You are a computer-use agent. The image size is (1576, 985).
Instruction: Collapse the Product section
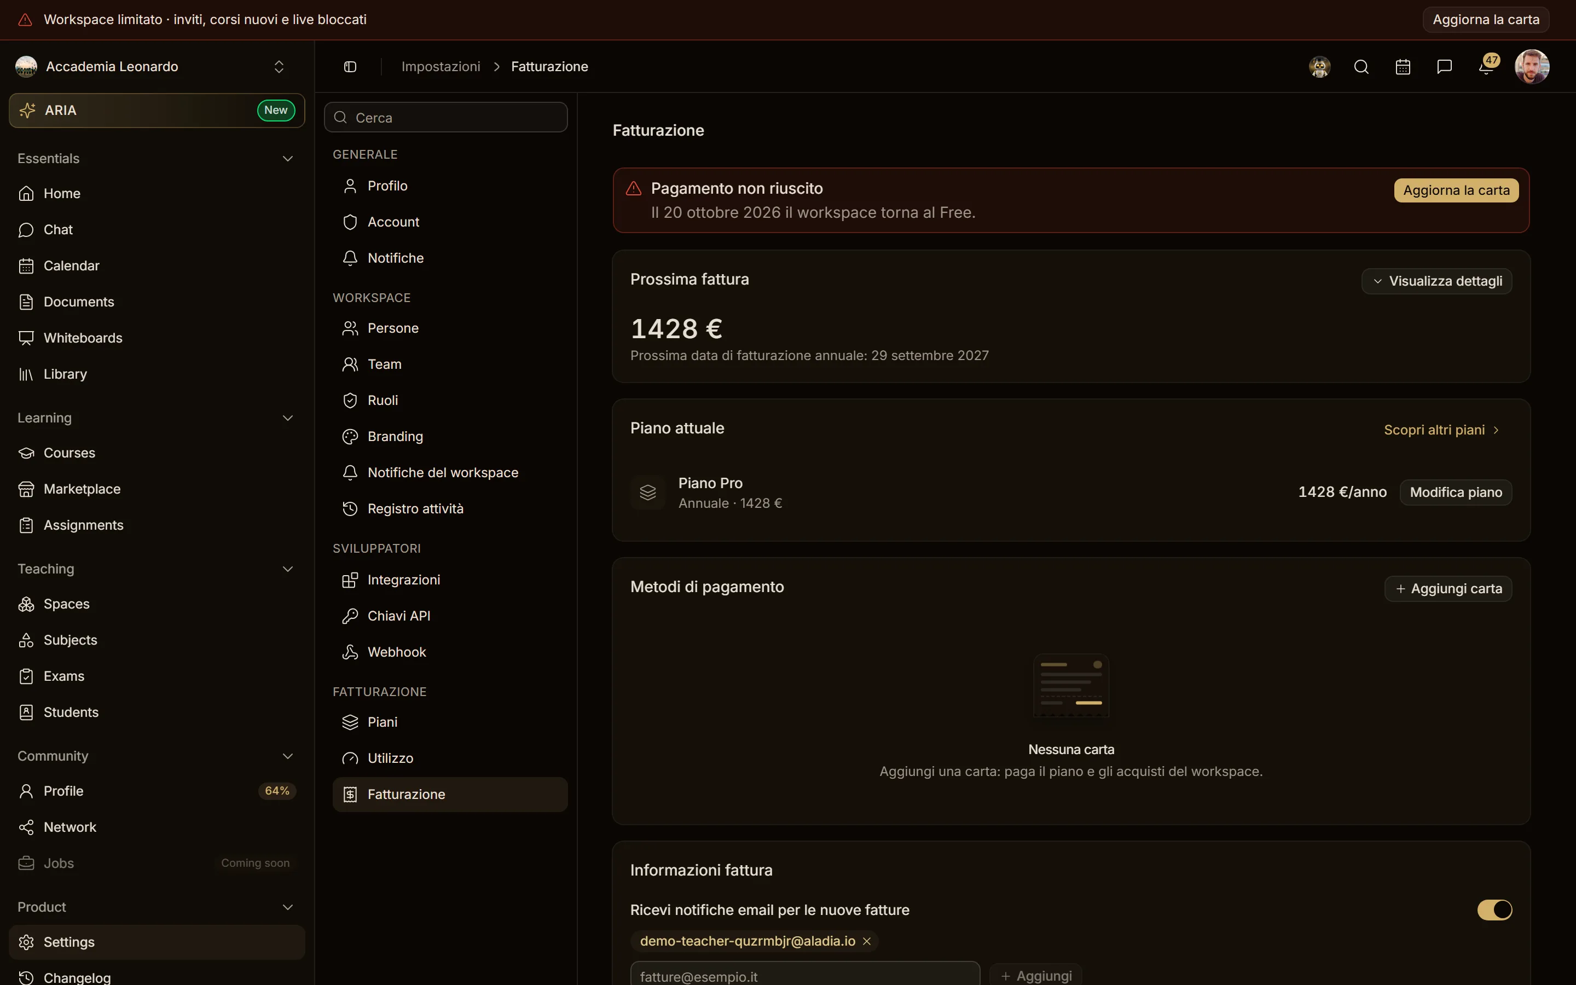(x=288, y=907)
